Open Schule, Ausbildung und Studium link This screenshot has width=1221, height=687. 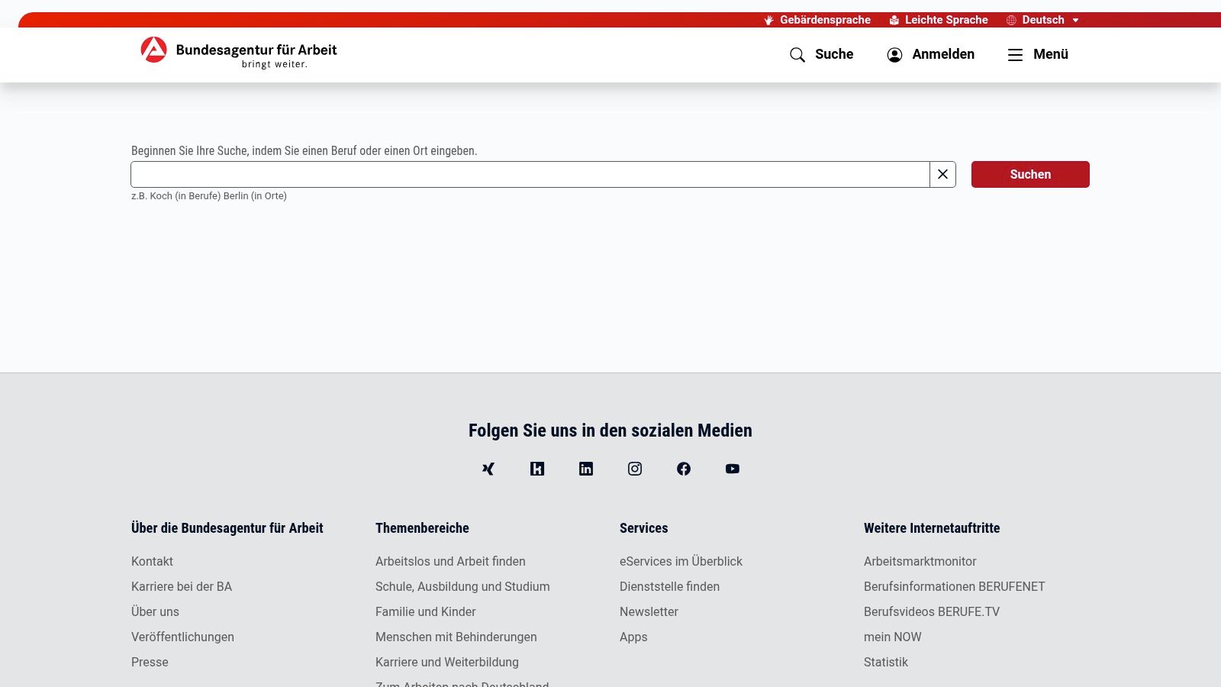click(x=462, y=586)
